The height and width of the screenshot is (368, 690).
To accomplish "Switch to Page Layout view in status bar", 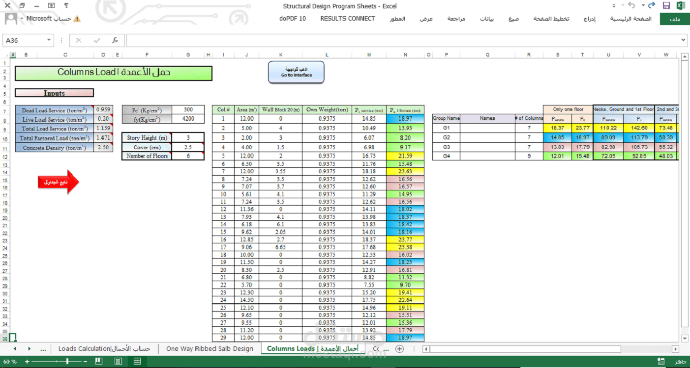I will pyautogui.click(x=118, y=361).
